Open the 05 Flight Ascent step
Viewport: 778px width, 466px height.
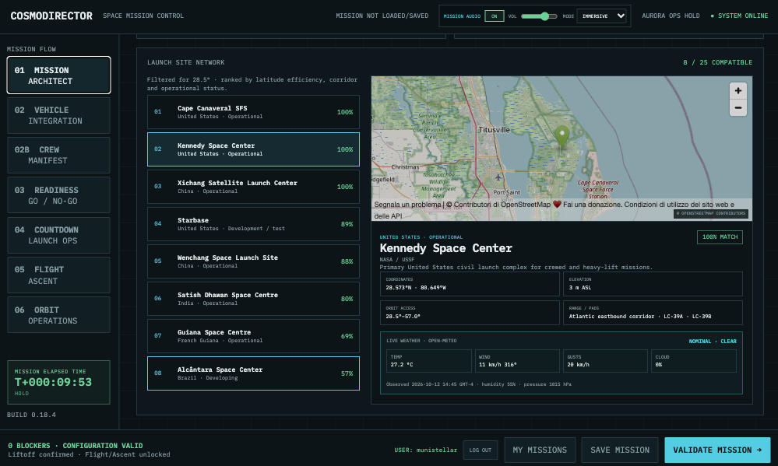click(58, 275)
